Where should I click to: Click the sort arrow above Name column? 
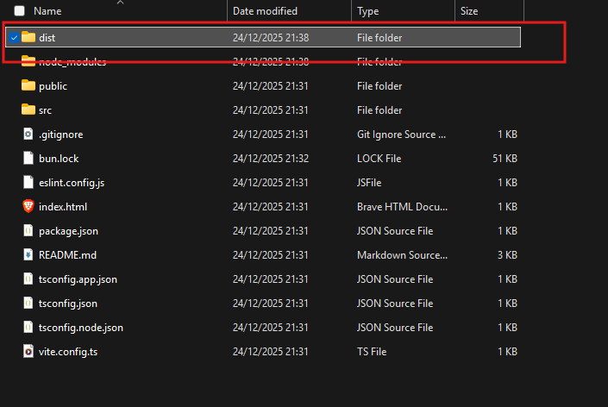click(120, 3)
